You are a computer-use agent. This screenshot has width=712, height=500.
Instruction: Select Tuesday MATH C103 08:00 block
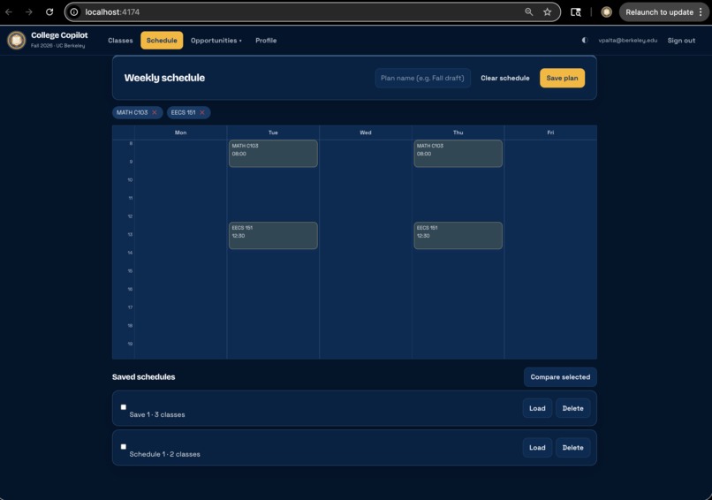pyautogui.click(x=273, y=154)
